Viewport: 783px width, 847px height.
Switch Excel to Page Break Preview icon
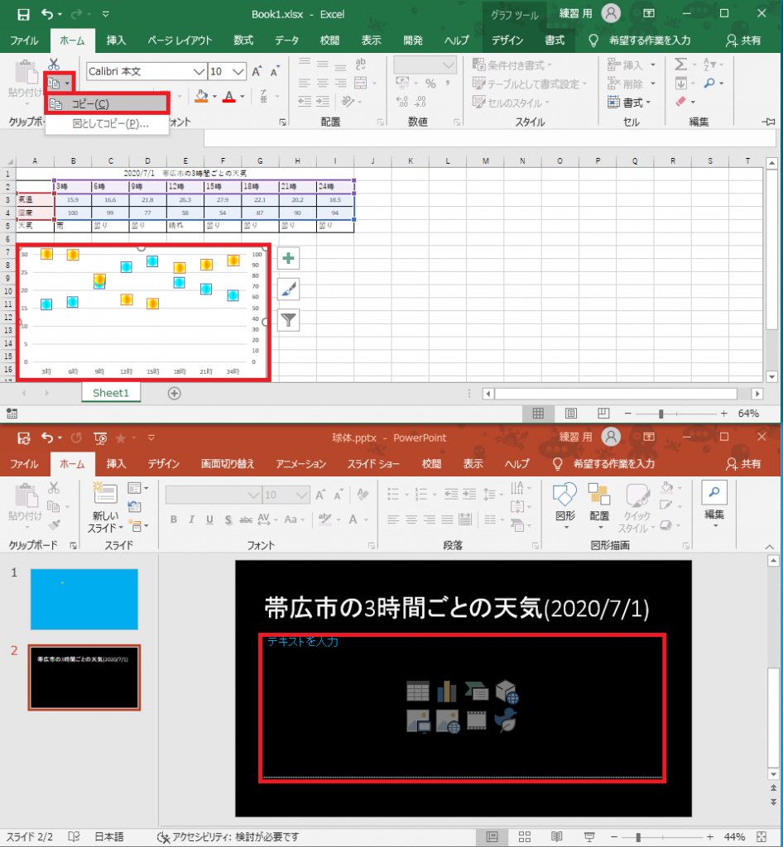(x=603, y=414)
